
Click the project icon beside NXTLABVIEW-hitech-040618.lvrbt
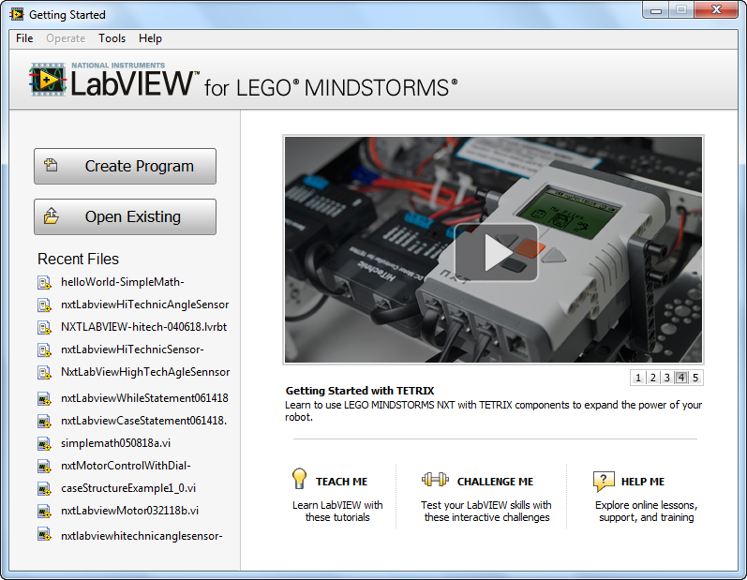44,328
